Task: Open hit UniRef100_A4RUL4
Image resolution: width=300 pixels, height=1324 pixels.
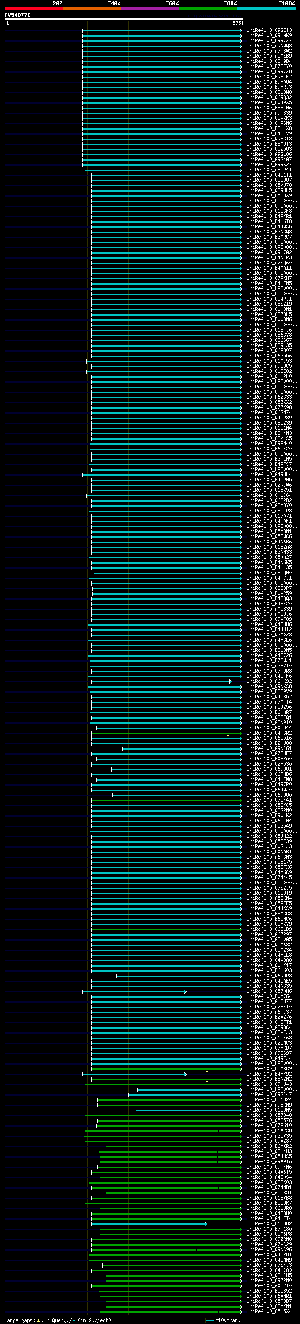Action: click(x=269, y=474)
